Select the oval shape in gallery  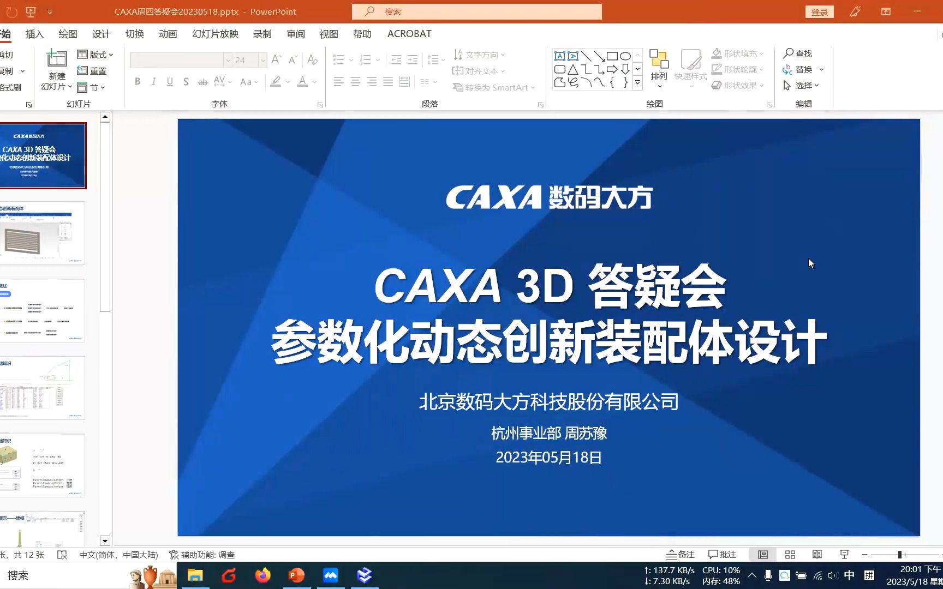[625, 56]
